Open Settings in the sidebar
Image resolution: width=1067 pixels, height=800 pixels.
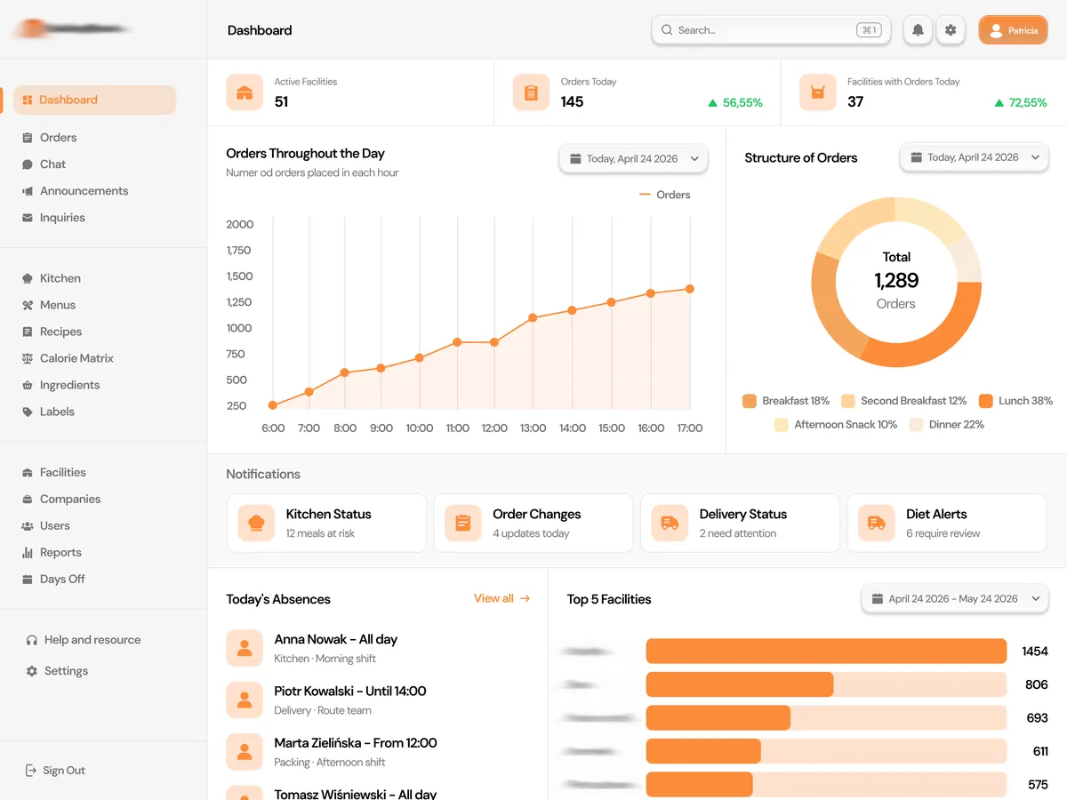coord(57,671)
